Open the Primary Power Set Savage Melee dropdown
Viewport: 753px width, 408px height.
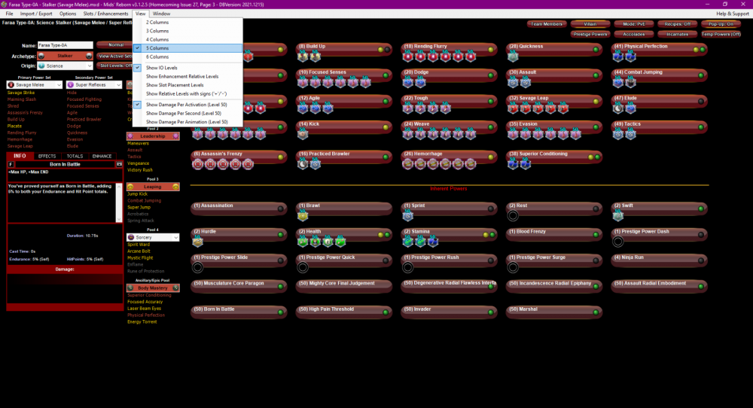[x=34, y=84]
